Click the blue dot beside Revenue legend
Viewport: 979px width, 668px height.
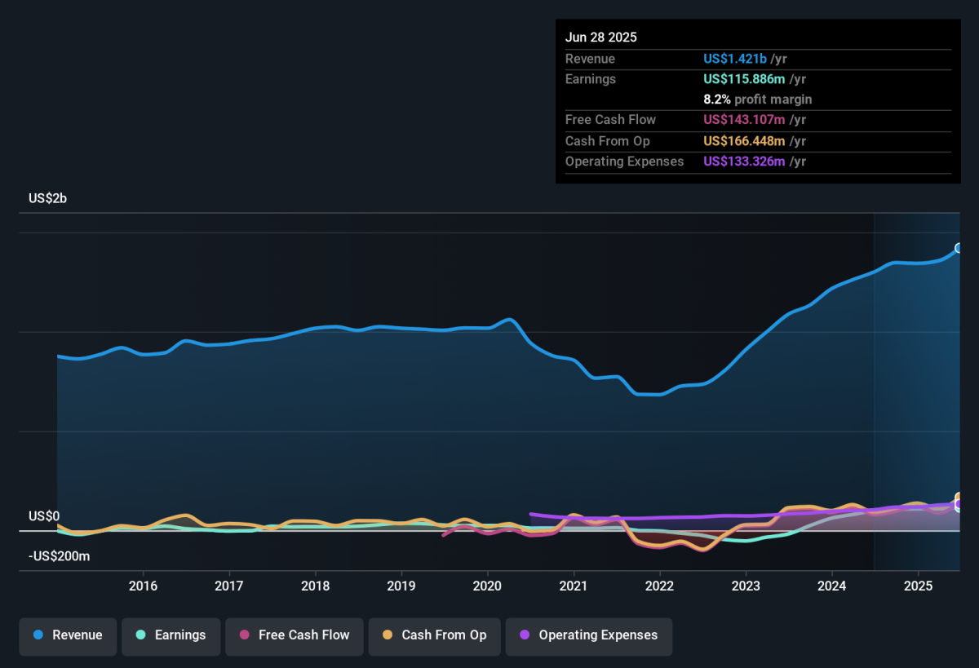point(38,635)
